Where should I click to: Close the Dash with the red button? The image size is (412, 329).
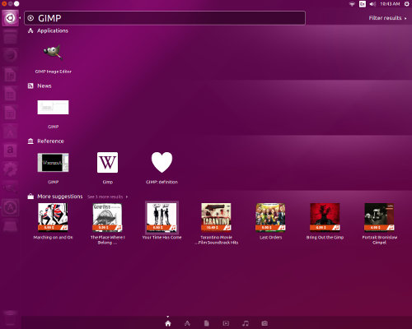pyautogui.click(x=4, y=4)
